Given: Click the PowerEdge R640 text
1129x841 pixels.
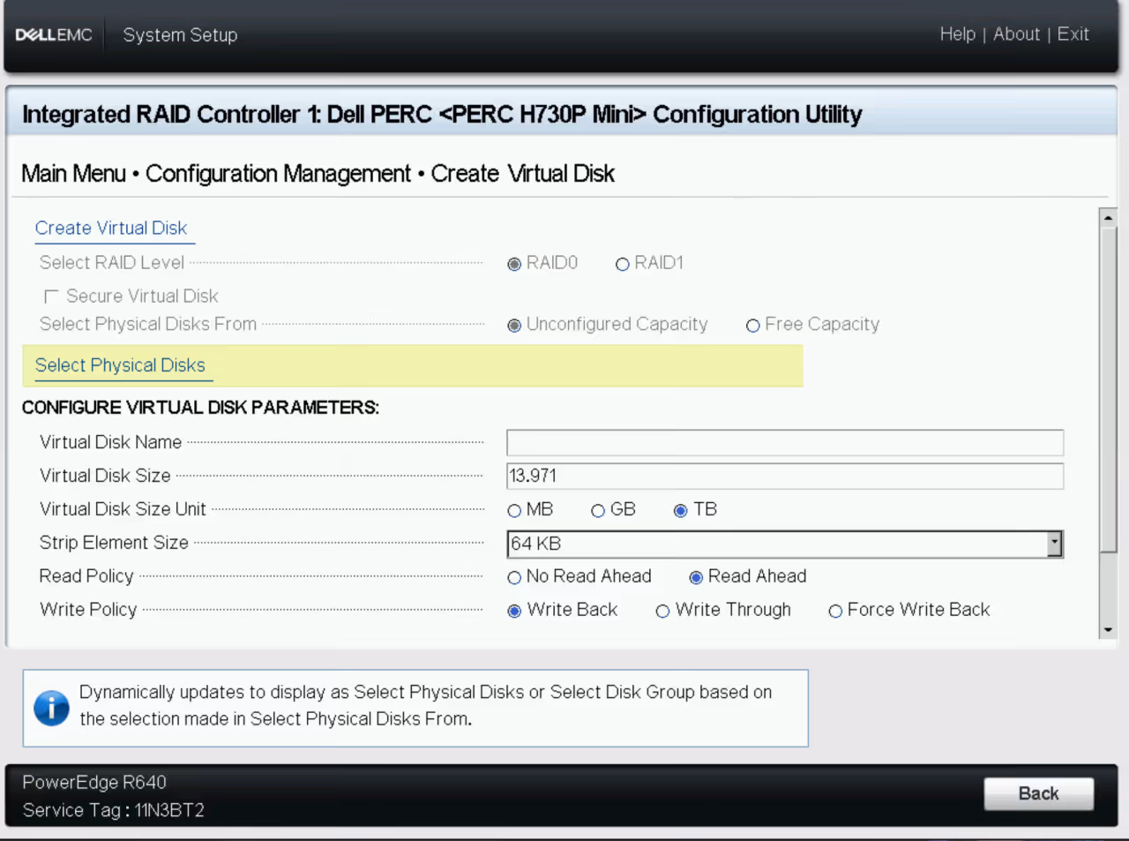Looking at the screenshot, I should pos(94,783).
